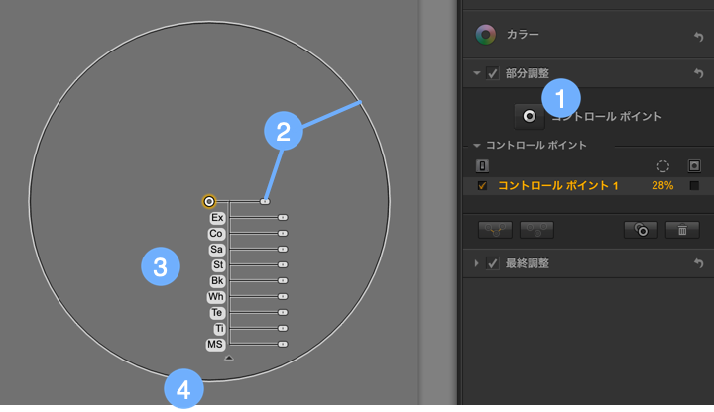Image resolution: width=714 pixels, height=412 pixels.
Task: Click the control point size slider handle
Action: 265,201
